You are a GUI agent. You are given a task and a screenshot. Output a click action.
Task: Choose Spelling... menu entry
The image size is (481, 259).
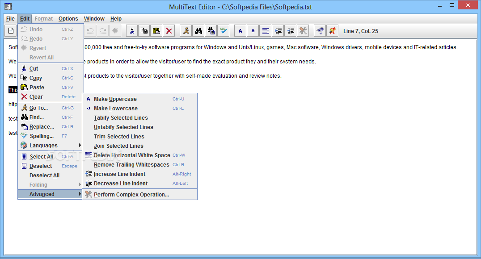[x=51, y=136]
